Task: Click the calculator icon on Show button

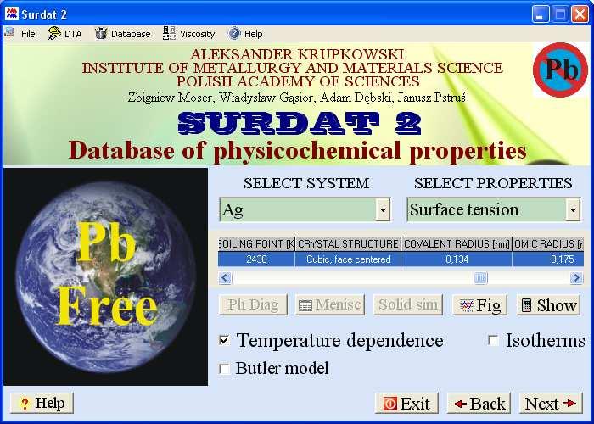Action: [x=527, y=305]
